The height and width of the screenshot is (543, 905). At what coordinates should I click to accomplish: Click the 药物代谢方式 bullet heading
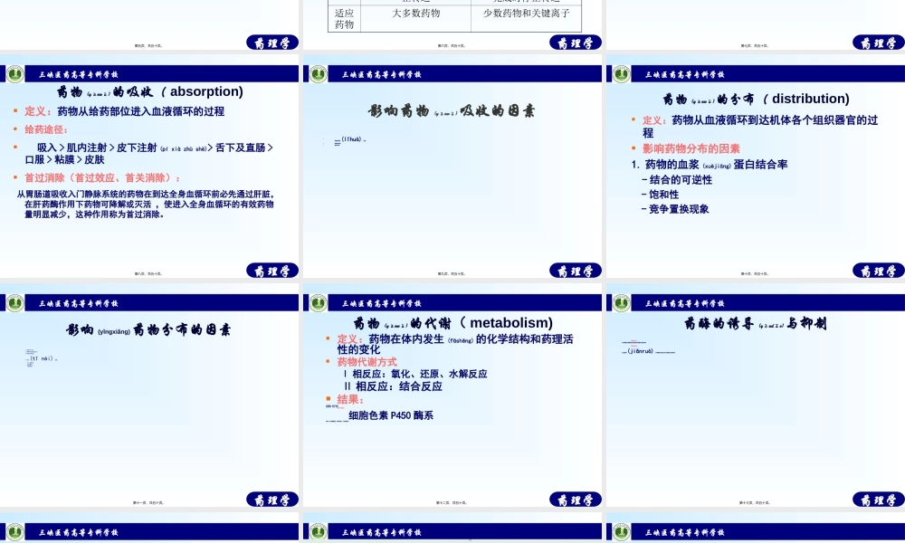pos(367,362)
